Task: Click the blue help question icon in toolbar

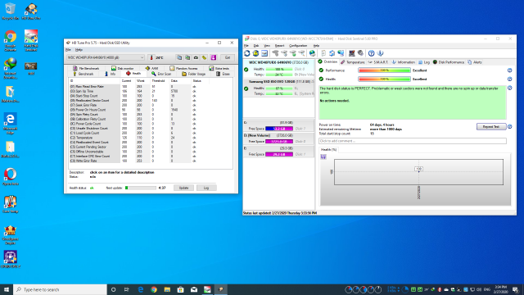Action: [371, 53]
